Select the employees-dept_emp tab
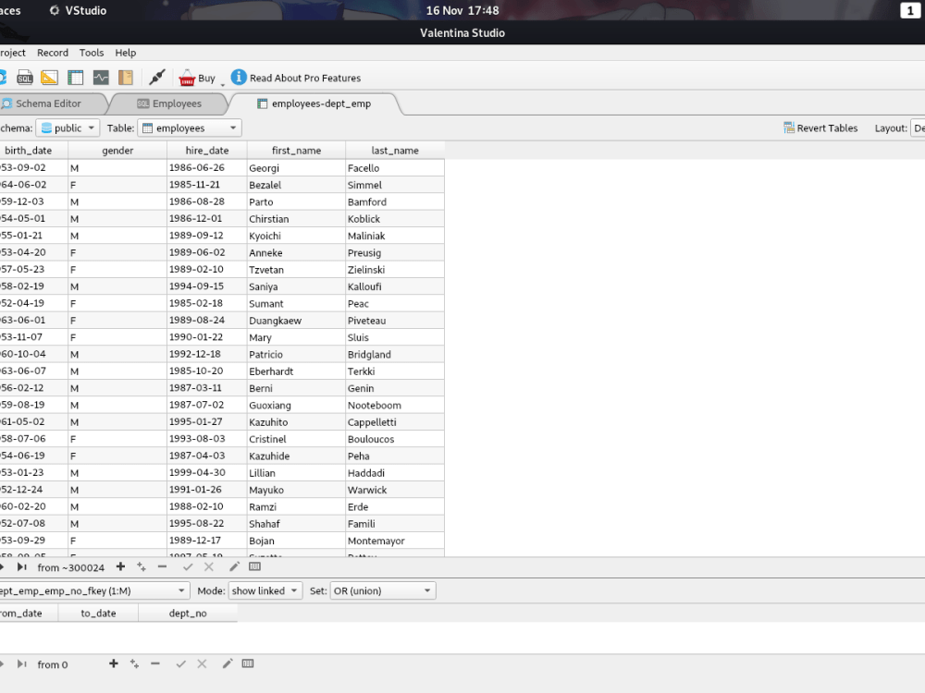 click(x=314, y=103)
